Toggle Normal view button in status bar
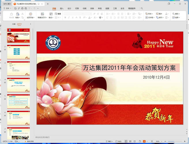 coord(126,141)
